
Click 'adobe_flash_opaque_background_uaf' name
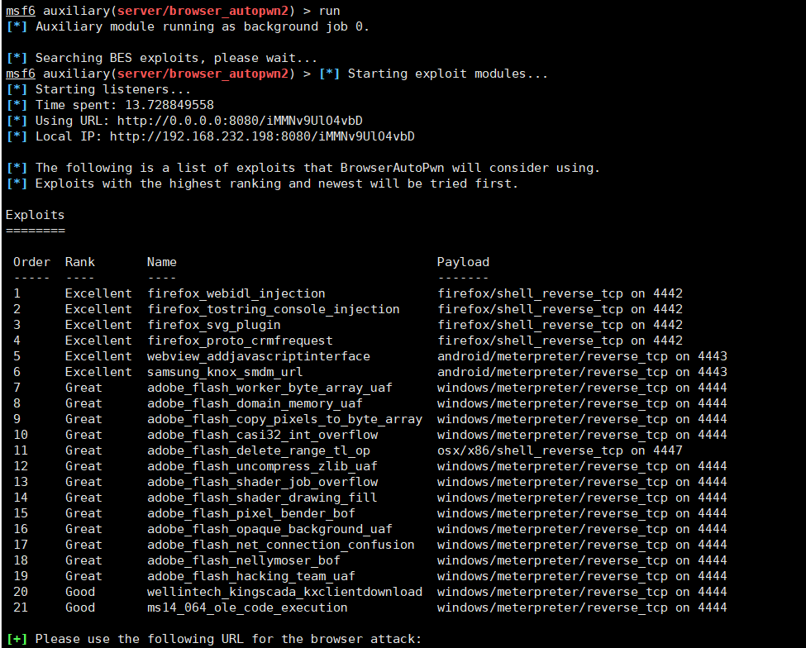(269, 529)
